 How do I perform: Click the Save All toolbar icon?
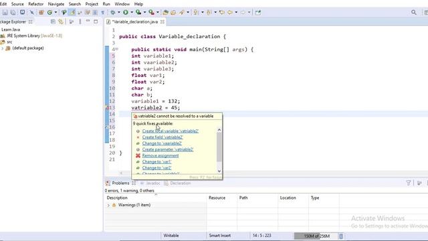[13, 12]
